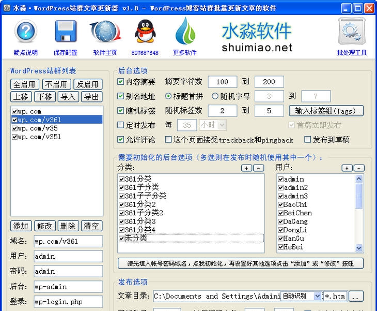Viewport: 377px width, 311px height.
Task: Uncheck wp.com/v35 site in list
Action: (x=14, y=128)
